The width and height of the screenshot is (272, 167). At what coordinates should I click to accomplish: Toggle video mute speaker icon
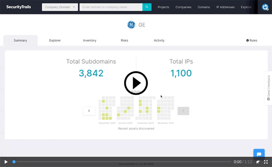tap(258, 162)
